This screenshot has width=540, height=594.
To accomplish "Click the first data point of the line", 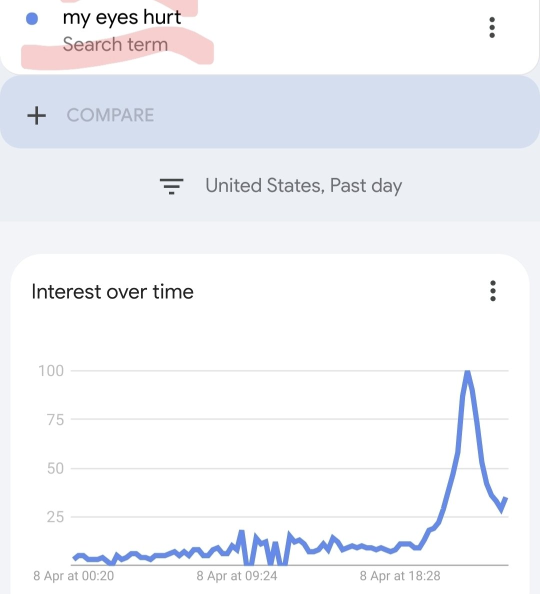I will (74, 558).
